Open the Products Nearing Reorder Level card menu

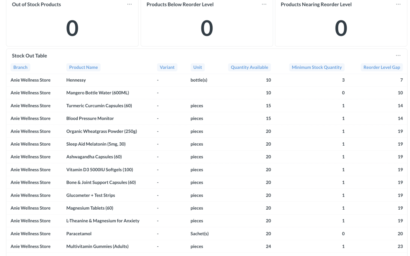(x=398, y=5)
